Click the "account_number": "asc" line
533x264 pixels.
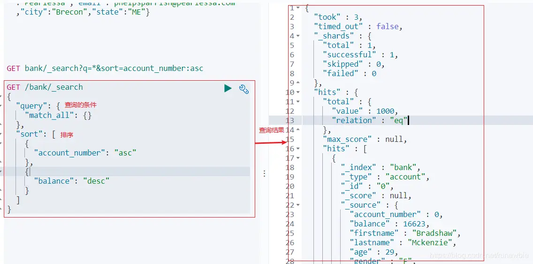[85, 153]
